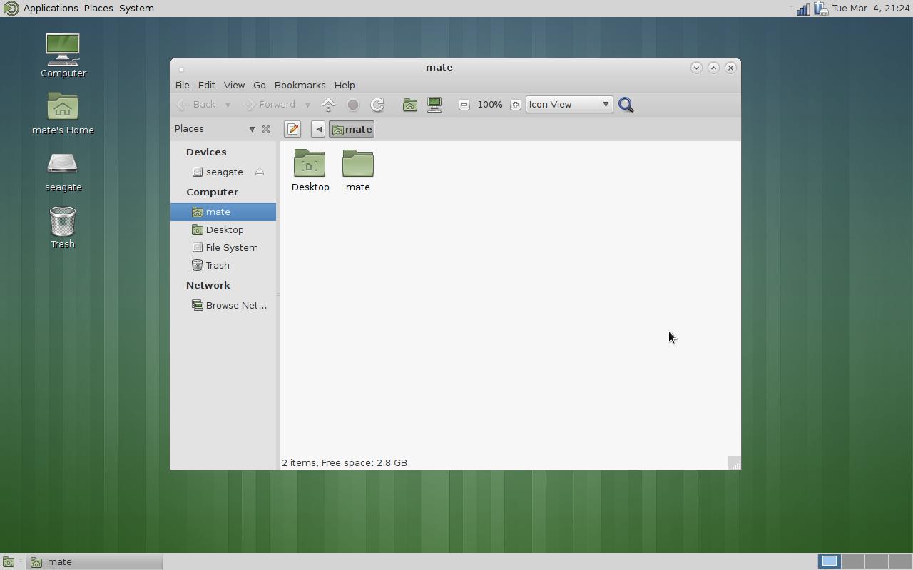This screenshot has width=913, height=570.
Task: Open Browse Network in the sidebar
Action: click(x=235, y=305)
